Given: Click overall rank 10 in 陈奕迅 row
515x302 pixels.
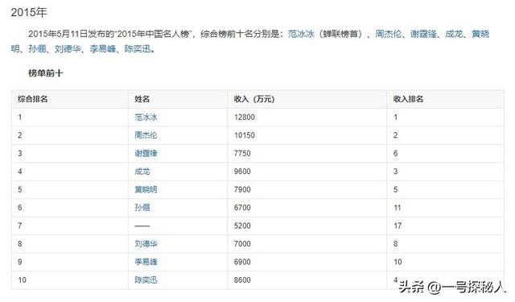Looking at the screenshot, I should [x=22, y=280].
